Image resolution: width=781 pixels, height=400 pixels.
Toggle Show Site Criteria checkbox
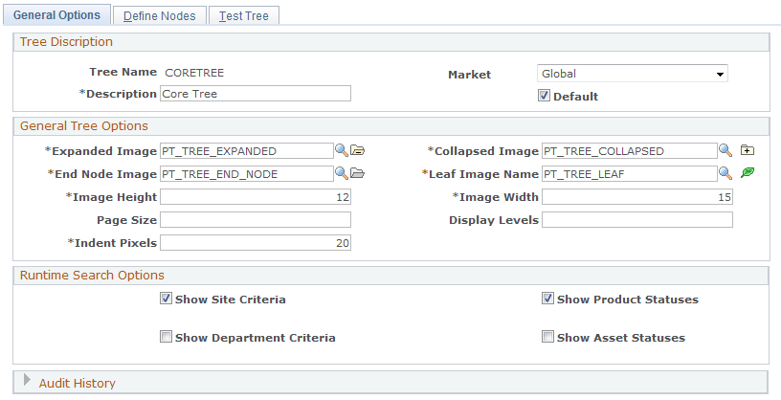click(166, 299)
